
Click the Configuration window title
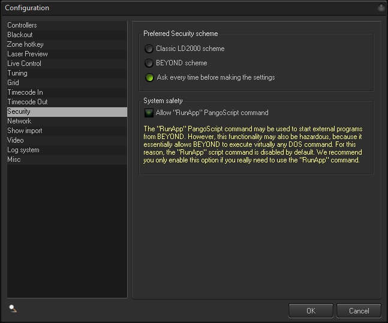pos(27,8)
